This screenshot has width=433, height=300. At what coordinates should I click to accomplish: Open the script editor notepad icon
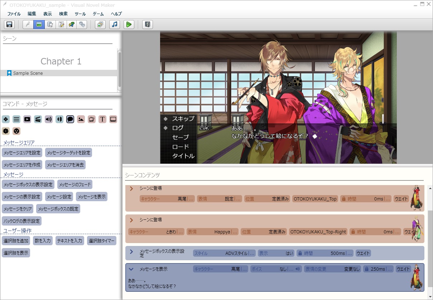(61, 24)
